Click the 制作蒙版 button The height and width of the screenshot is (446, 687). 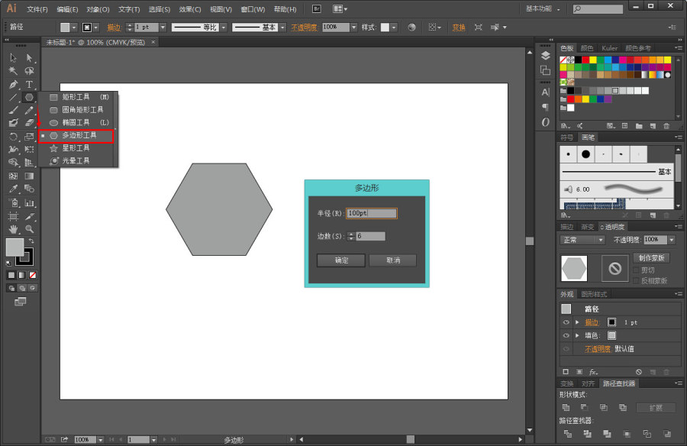coord(651,258)
